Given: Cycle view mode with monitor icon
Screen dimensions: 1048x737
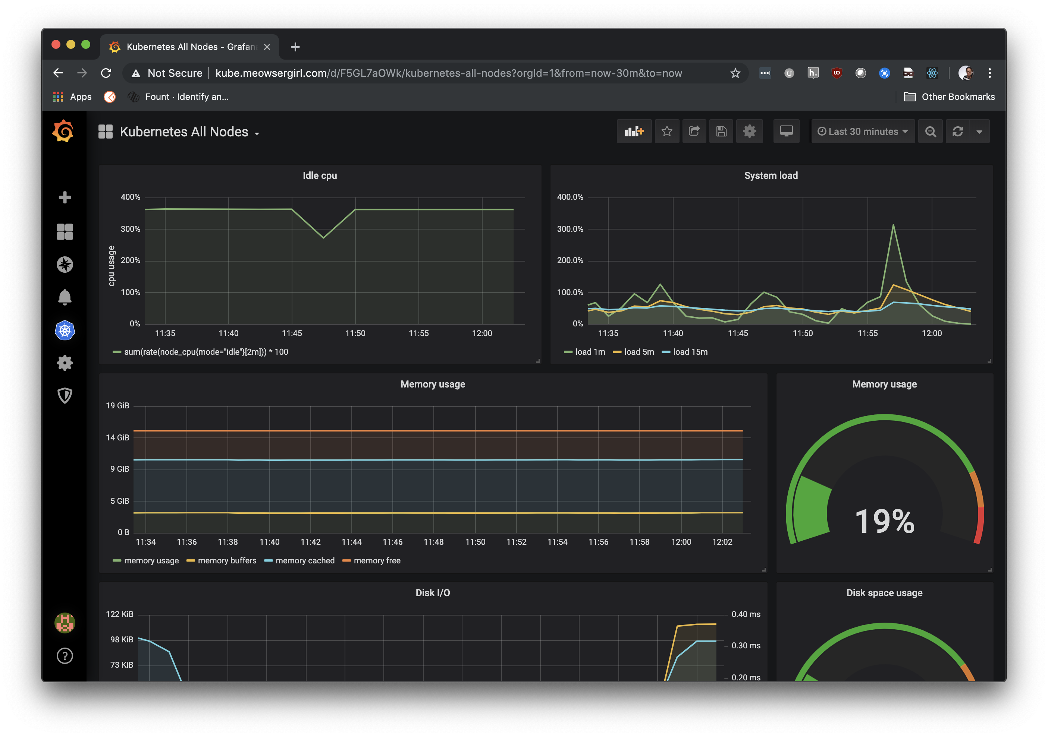Looking at the screenshot, I should [x=786, y=132].
